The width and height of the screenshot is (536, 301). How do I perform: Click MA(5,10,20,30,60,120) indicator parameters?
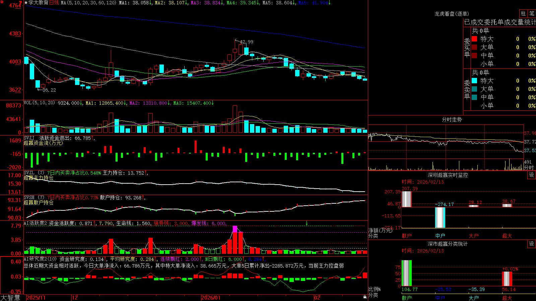pyautogui.click(x=88, y=3)
